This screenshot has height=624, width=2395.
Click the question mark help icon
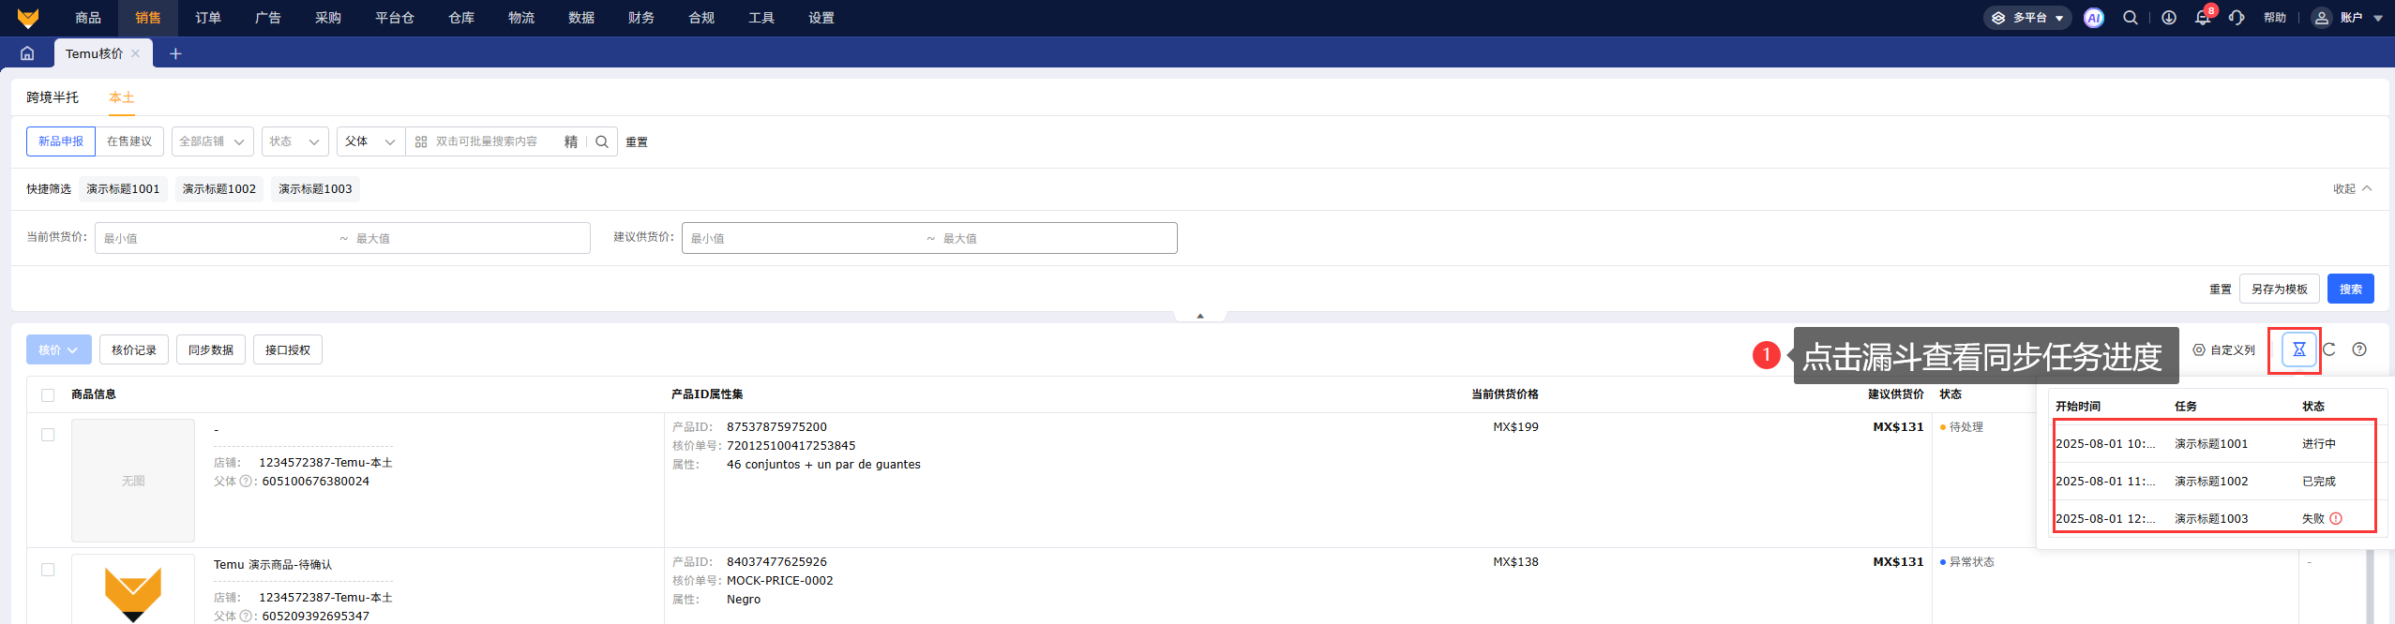pyautogui.click(x=2359, y=349)
